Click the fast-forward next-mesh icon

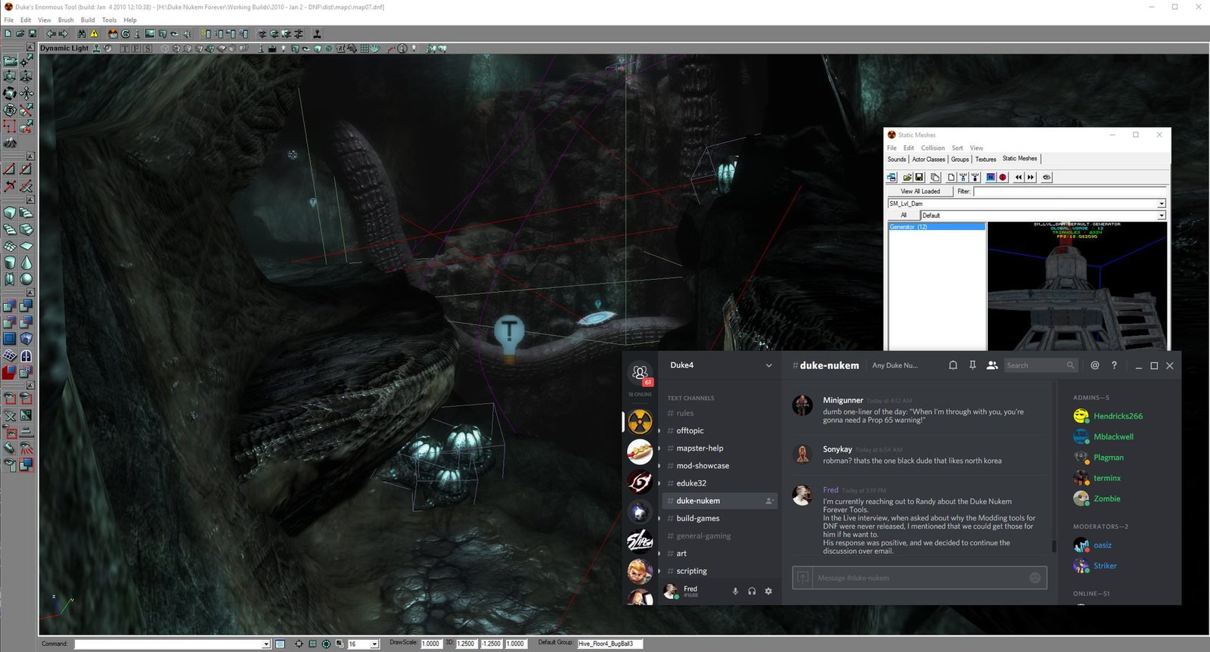click(x=1030, y=177)
